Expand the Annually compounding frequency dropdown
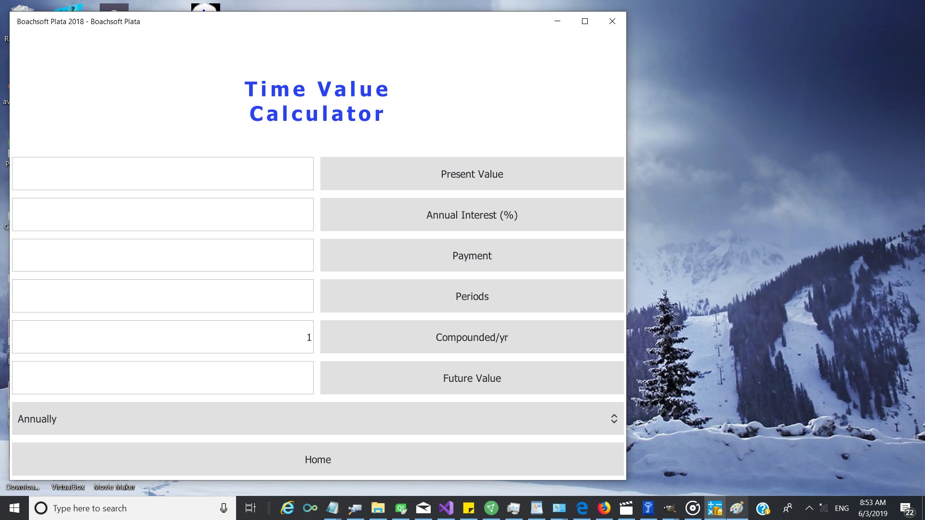 317,419
